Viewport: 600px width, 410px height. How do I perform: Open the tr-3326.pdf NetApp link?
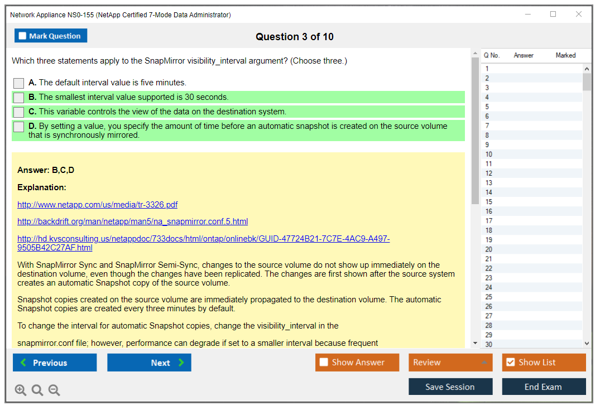point(98,205)
